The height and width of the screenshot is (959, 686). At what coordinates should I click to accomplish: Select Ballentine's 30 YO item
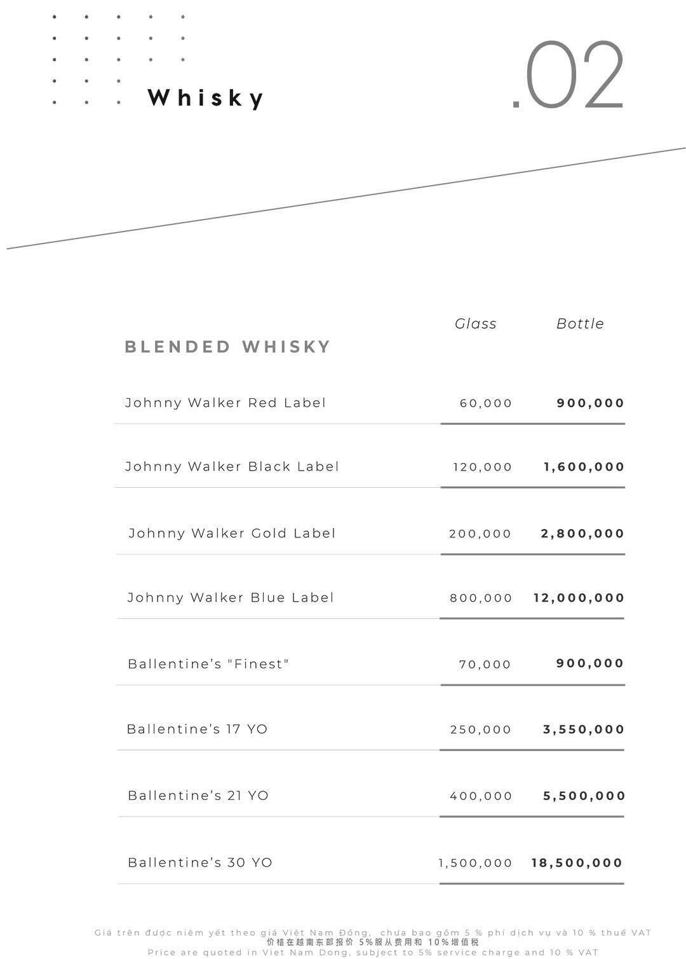tap(200, 862)
